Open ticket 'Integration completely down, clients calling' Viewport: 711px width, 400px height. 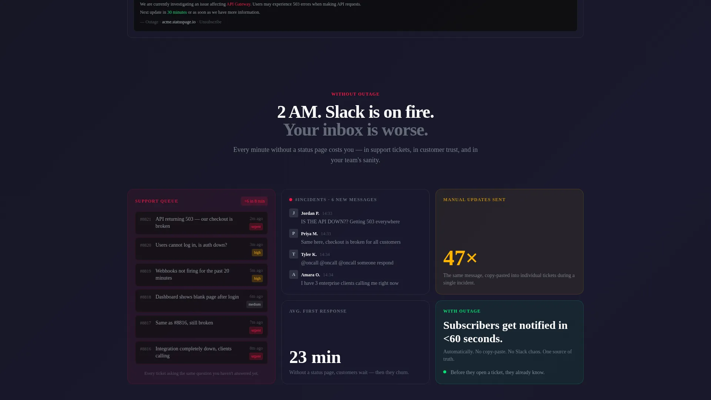201,352
